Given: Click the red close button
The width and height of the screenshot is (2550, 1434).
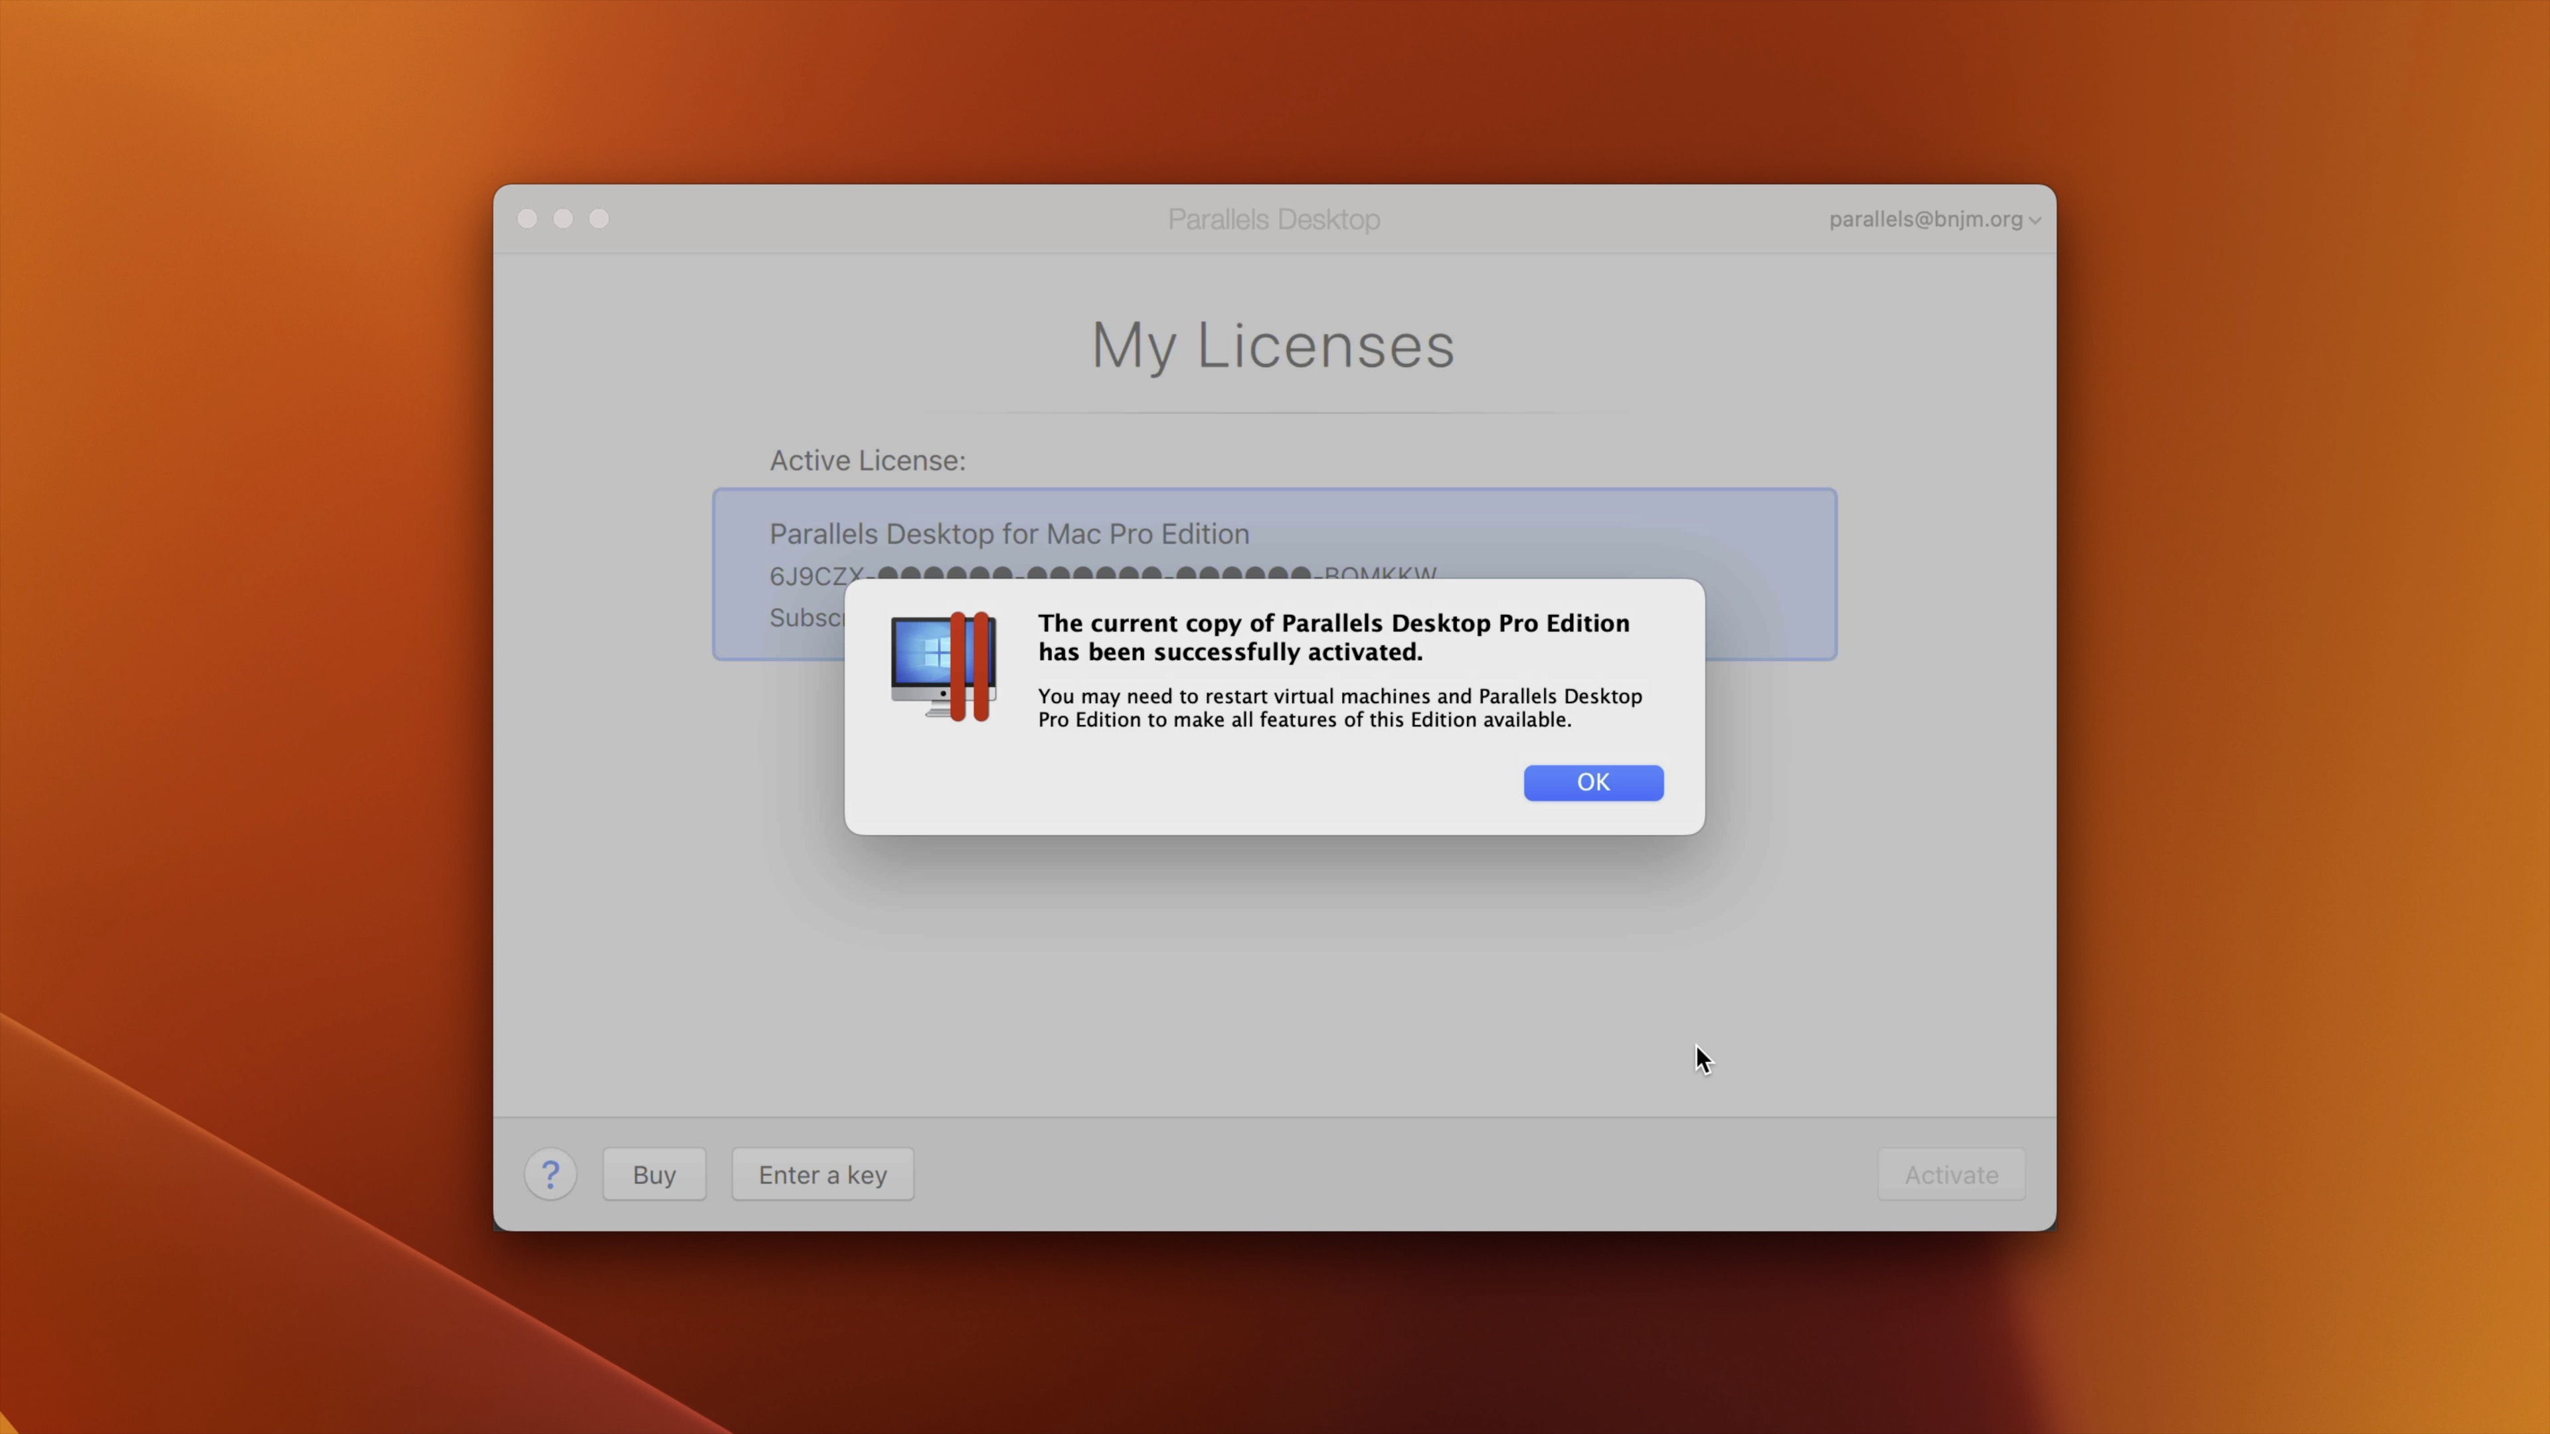Looking at the screenshot, I should coord(528,218).
